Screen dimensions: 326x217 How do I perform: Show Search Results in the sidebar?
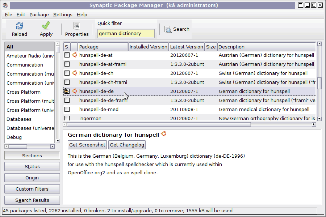32,200
